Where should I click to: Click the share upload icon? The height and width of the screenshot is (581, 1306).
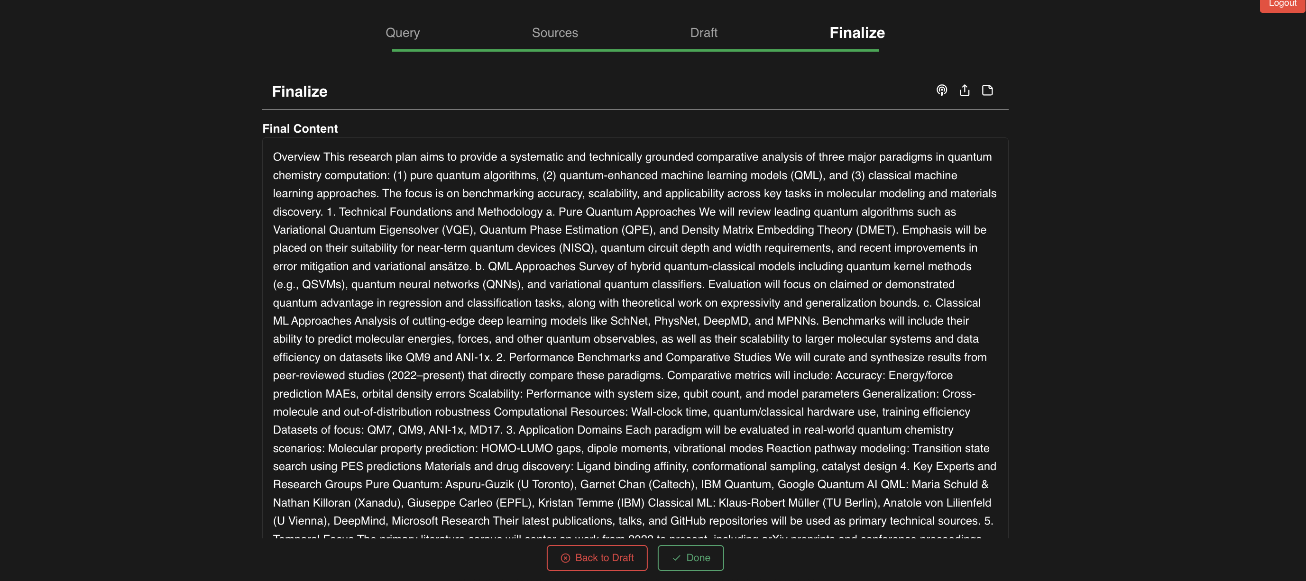point(964,90)
